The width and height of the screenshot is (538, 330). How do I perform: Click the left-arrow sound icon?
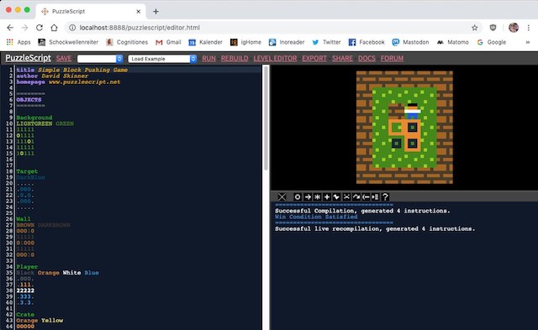366,196
